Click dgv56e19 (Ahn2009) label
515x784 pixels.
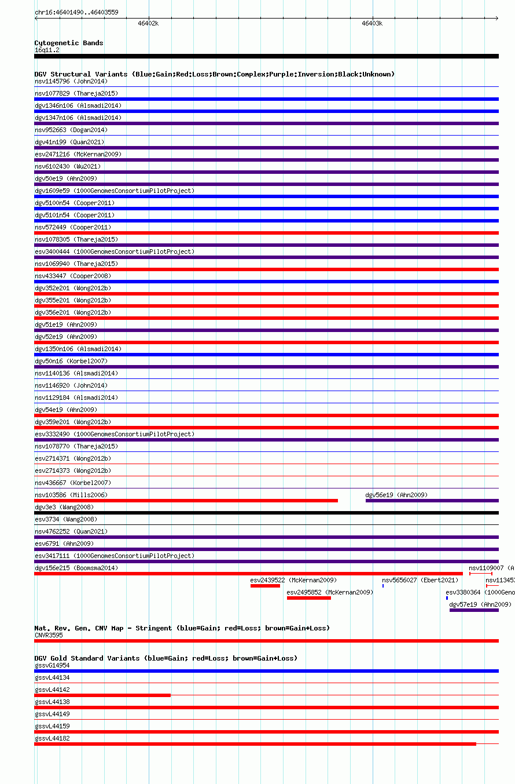tap(397, 495)
